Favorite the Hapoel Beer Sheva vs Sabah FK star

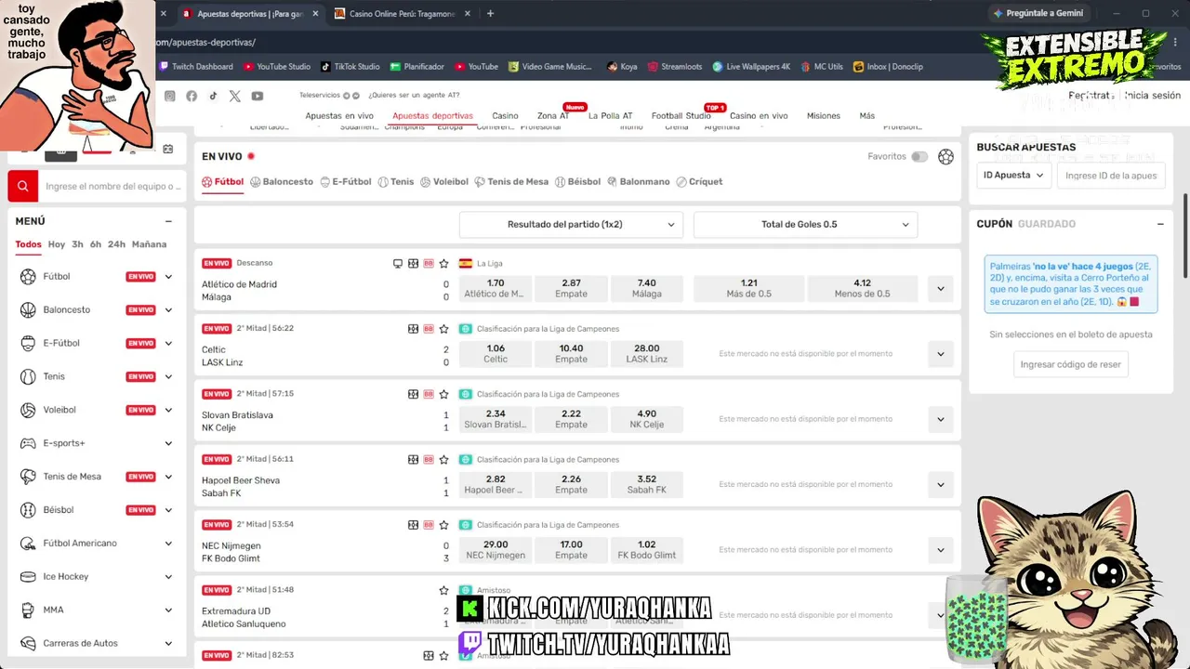pyautogui.click(x=444, y=459)
